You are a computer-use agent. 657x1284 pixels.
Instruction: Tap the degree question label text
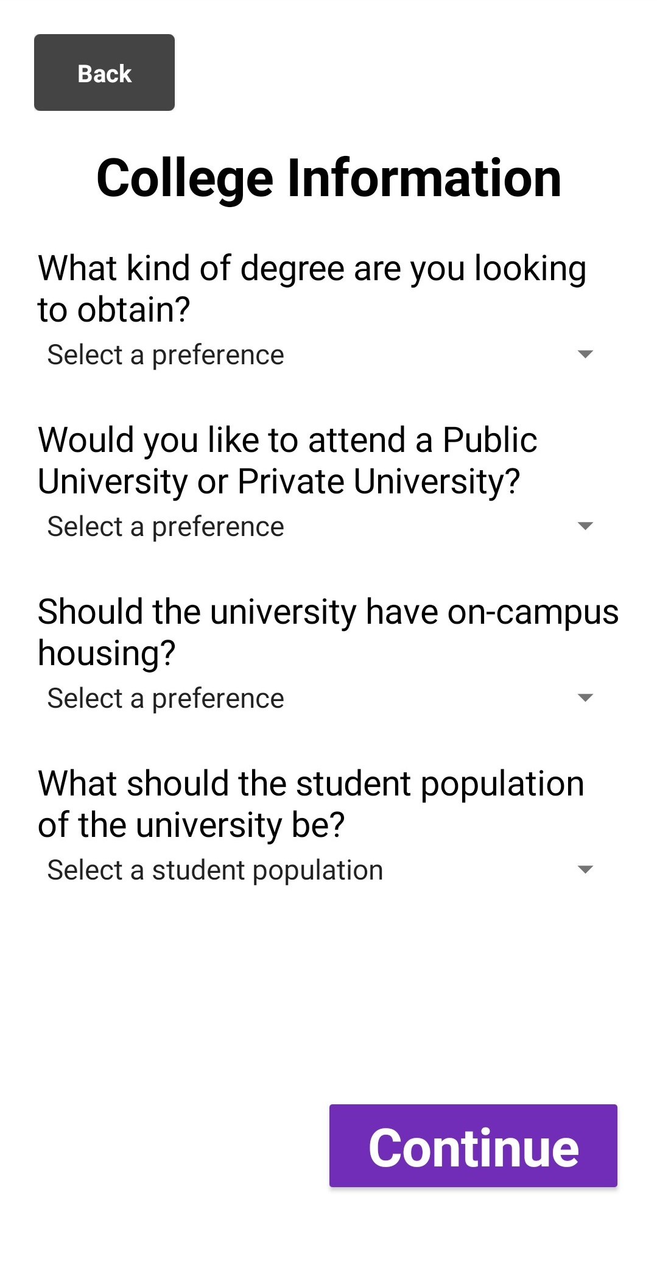tap(311, 289)
